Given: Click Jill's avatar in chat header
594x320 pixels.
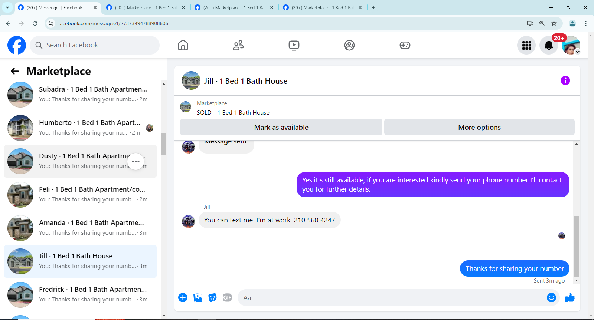Looking at the screenshot, I should pos(191,80).
